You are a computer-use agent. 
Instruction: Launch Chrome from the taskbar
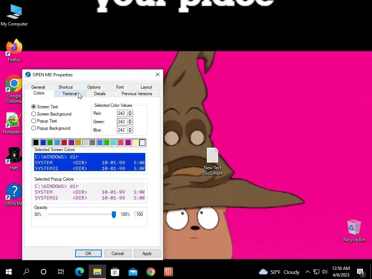pos(151,272)
